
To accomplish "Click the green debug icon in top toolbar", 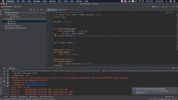I will point(166,7).
